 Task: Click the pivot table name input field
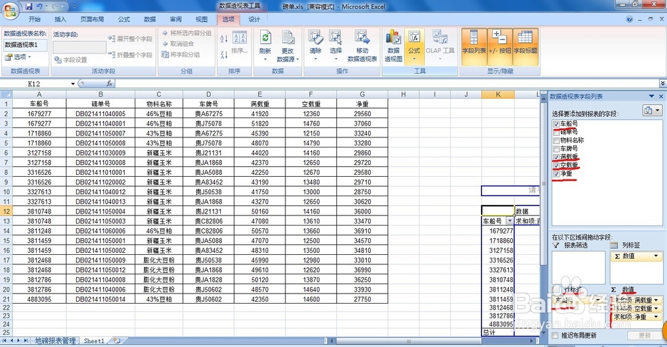(25, 45)
